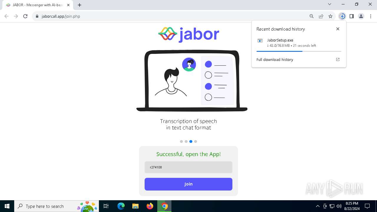The image size is (377, 212).
Task: Launch Microsoft Edge from the taskbar
Action: click(x=121, y=206)
